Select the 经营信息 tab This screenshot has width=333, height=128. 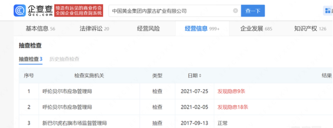202,29
